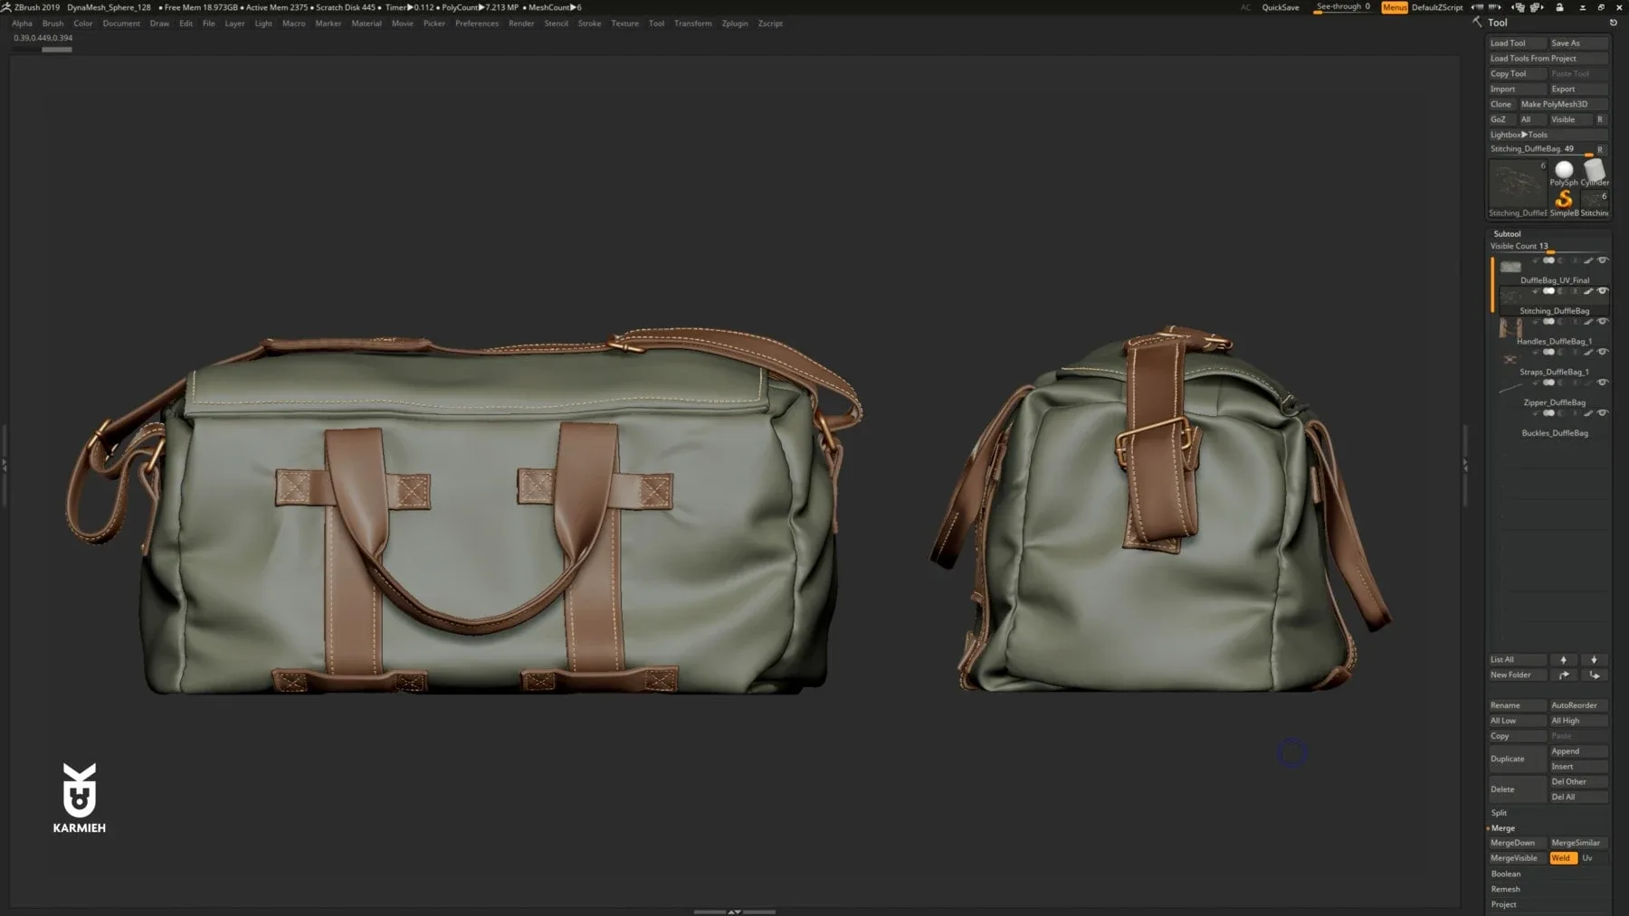Viewport: 1629px width, 916px height.
Task: Open the Zplugin menu
Action: pyautogui.click(x=734, y=23)
